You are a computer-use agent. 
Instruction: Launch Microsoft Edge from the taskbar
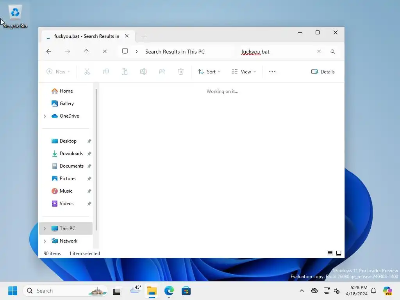coord(169,291)
